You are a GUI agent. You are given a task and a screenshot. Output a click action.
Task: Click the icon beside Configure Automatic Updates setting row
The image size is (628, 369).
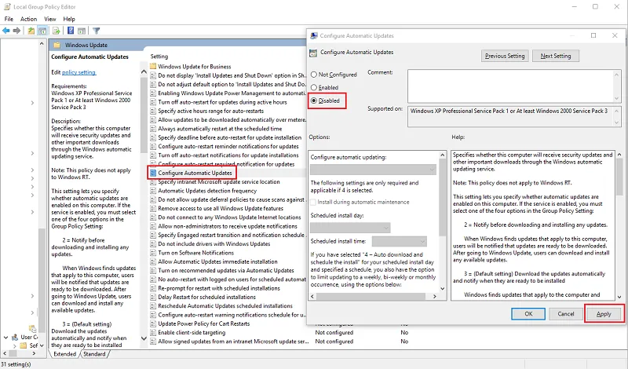[153, 173]
